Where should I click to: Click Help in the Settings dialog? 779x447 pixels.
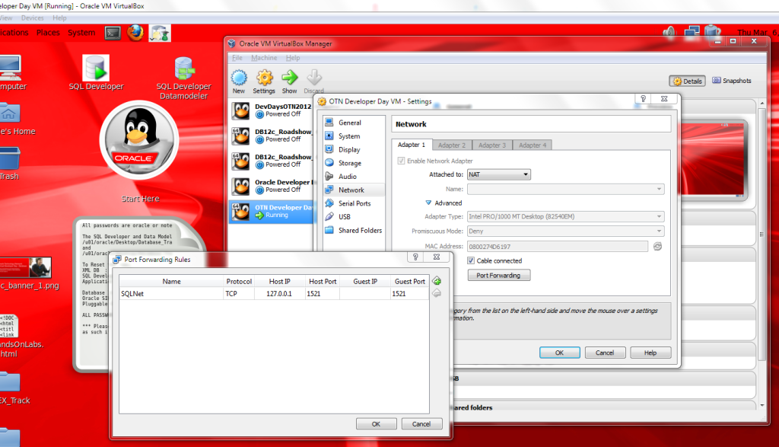pyautogui.click(x=650, y=353)
